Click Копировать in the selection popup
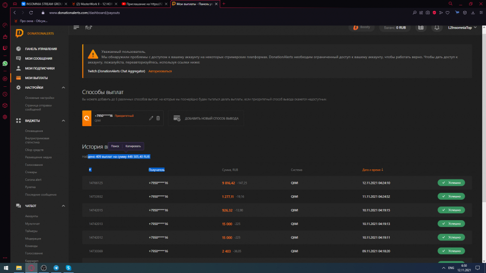 click(133, 146)
